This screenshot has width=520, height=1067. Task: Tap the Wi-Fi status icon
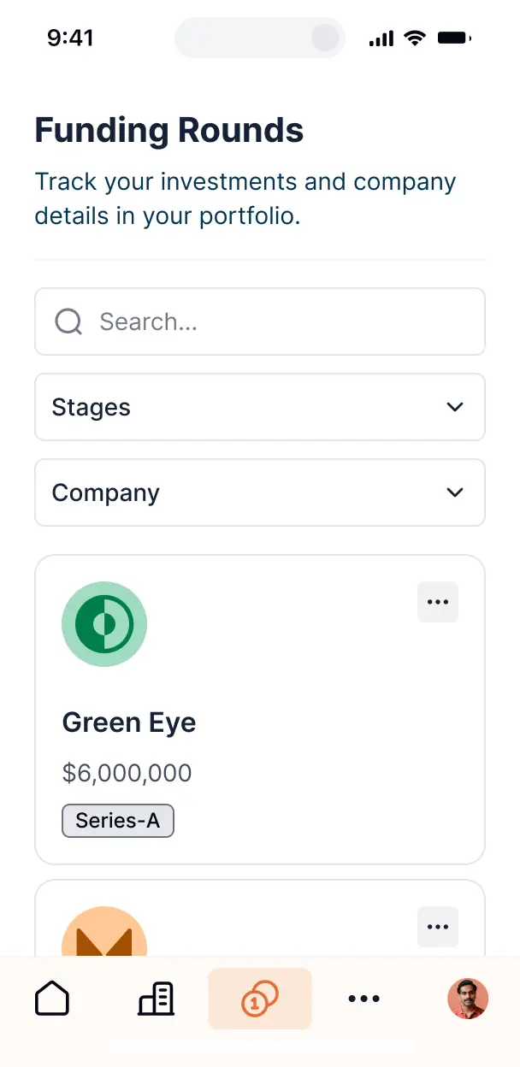coord(415,37)
